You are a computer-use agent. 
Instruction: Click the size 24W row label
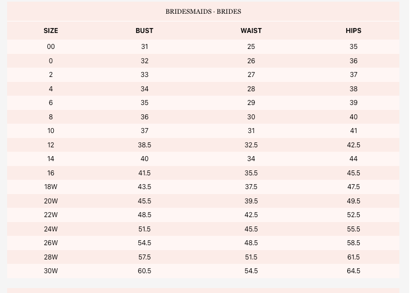51,229
